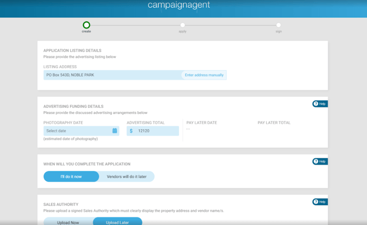Click the Enter address manually link
Image resolution: width=367 pixels, height=225 pixels.
click(x=204, y=75)
